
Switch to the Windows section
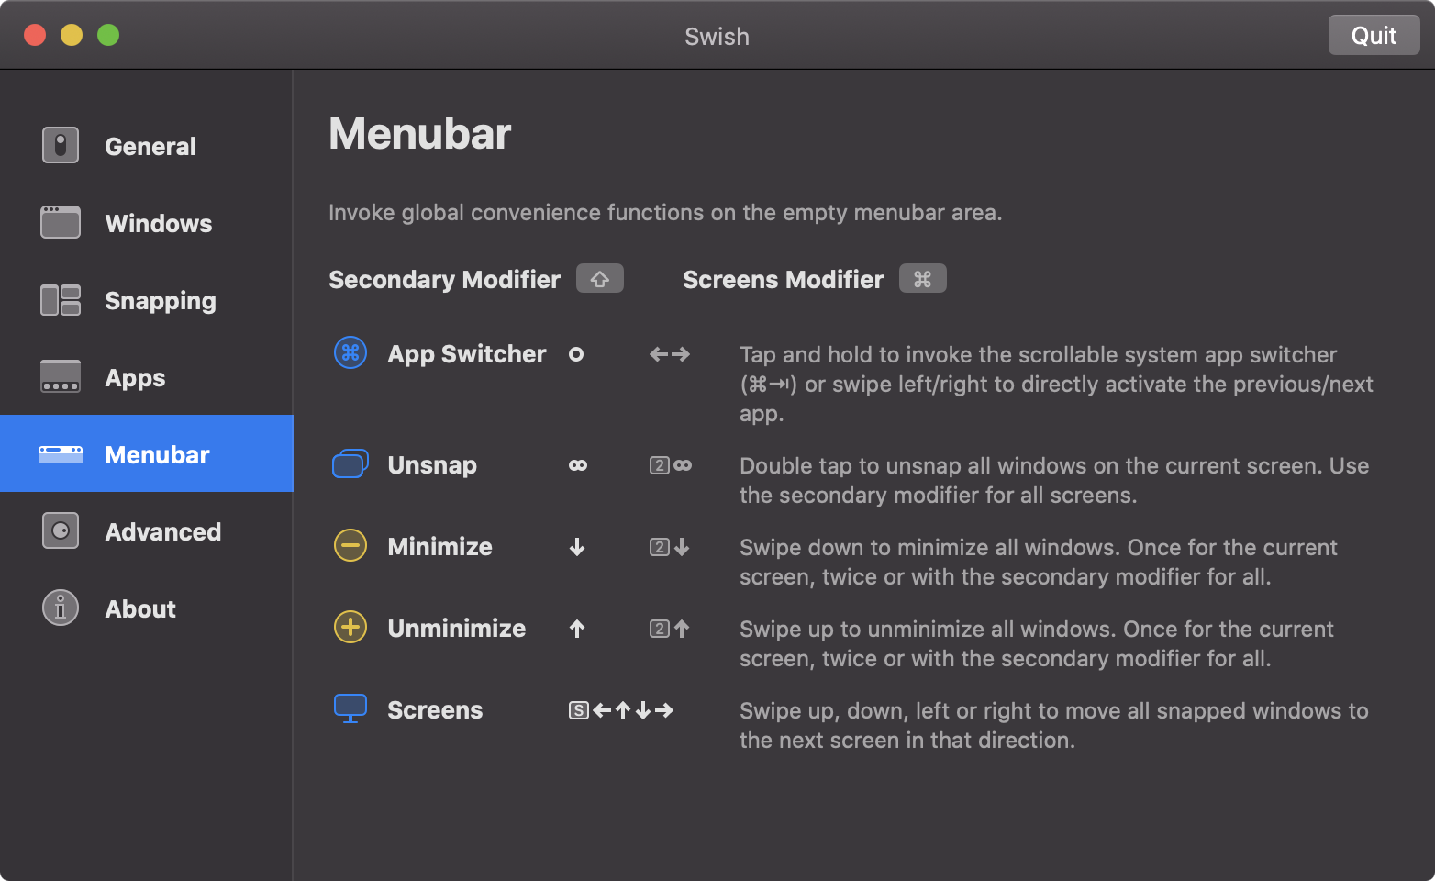[x=147, y=222]
